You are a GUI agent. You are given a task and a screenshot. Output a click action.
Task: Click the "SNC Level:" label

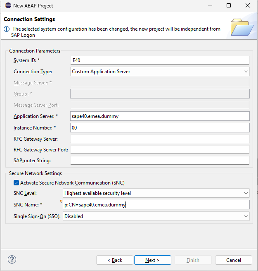click(25, 193)
